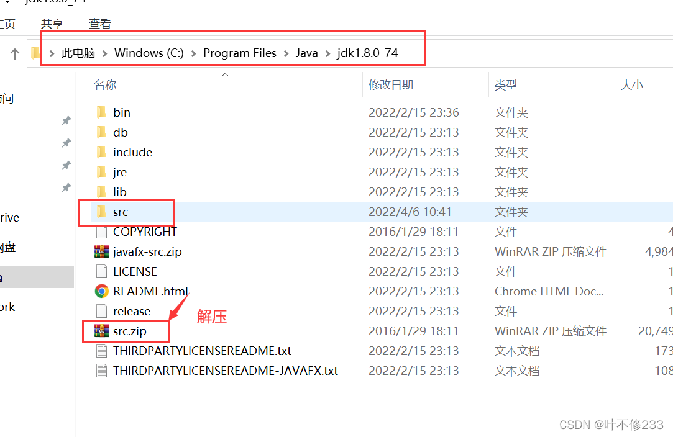Screen dimensions: 673x437
Task: Click the javafx-src.zip WinRAR icon
Action: coord(102,251)
